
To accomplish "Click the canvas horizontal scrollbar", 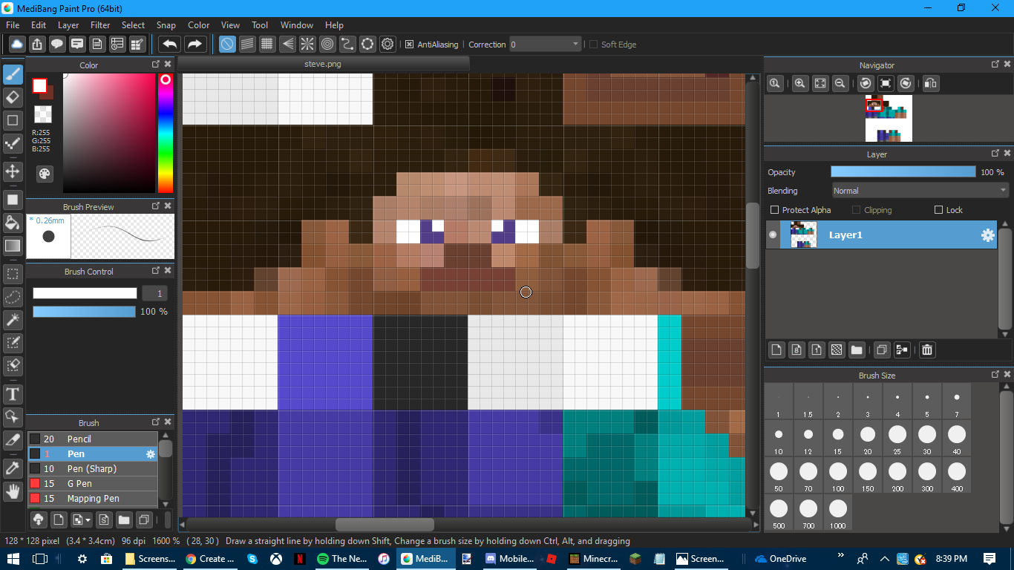I will (x=385, y=525).
